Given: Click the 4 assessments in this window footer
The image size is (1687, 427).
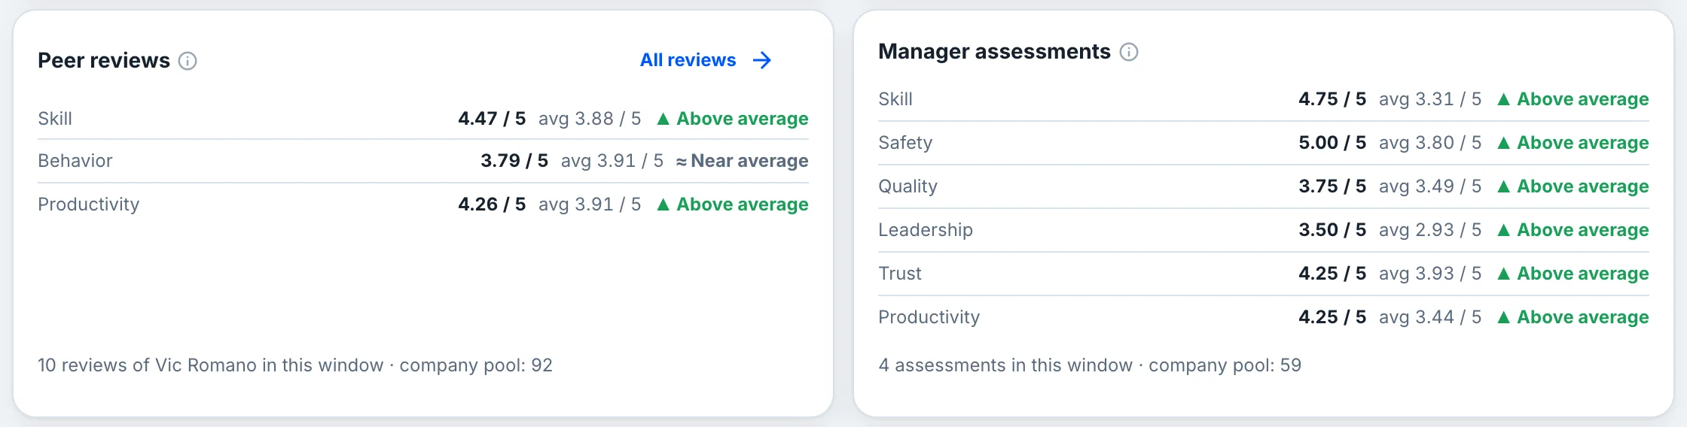Looking at the screenshot, I should point(1090,365).
